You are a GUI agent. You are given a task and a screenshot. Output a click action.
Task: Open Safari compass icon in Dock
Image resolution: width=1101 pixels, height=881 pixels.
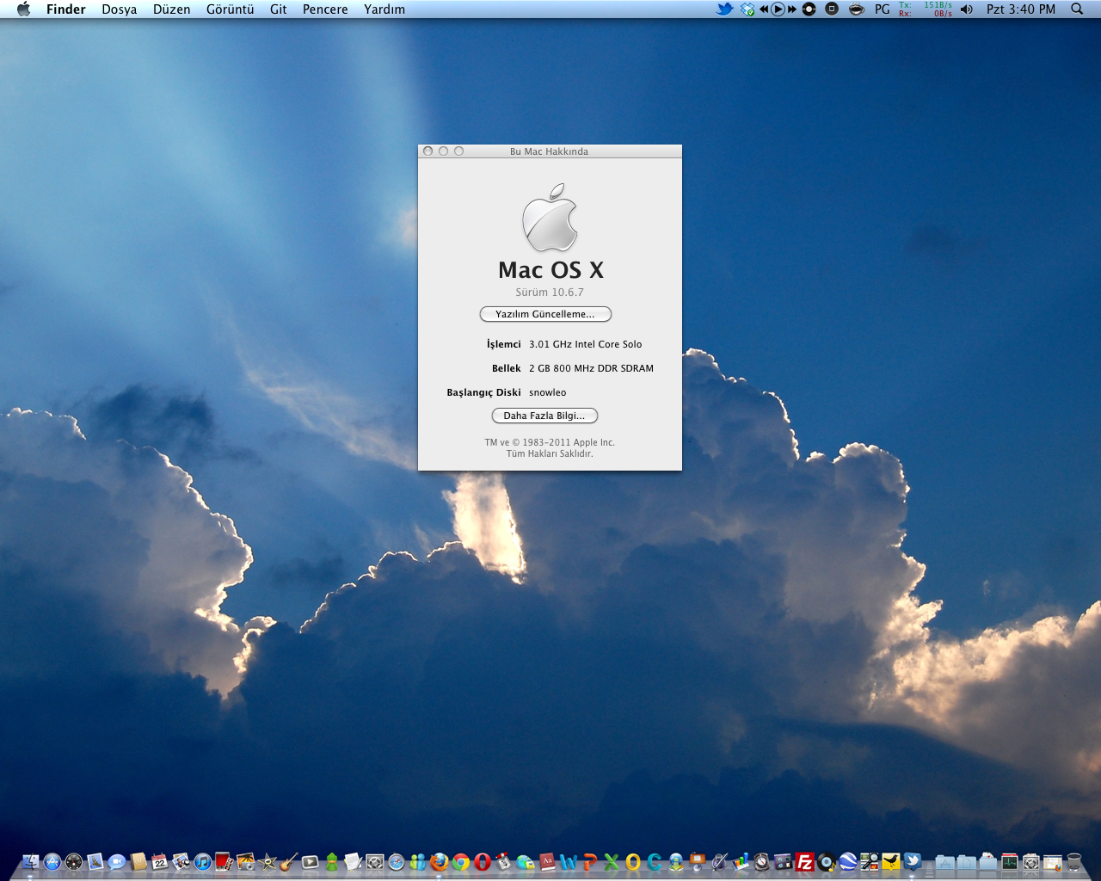point(397,861)
